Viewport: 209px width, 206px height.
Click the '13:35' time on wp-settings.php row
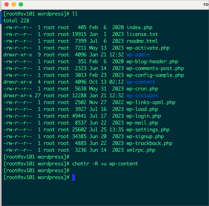pos(117,130)
